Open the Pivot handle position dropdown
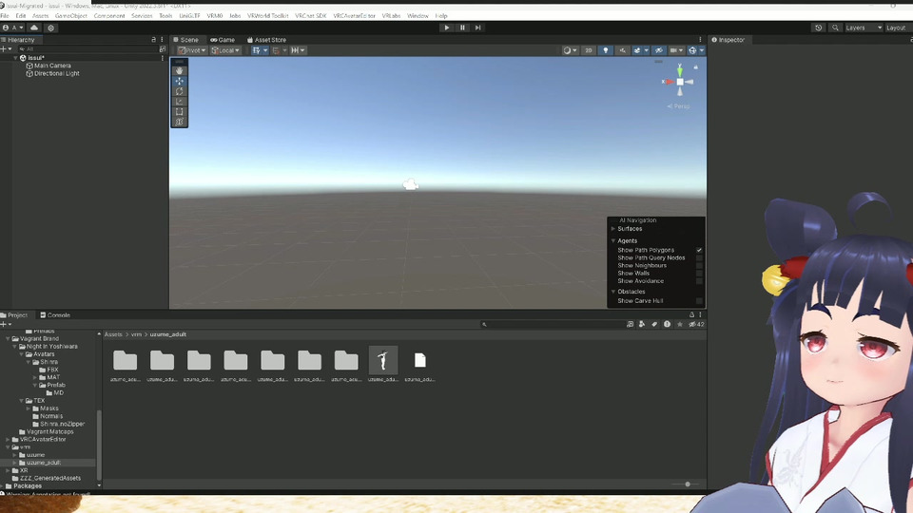Screen dimensions: 913x513 pyautogui.click(x=191, y=50)
